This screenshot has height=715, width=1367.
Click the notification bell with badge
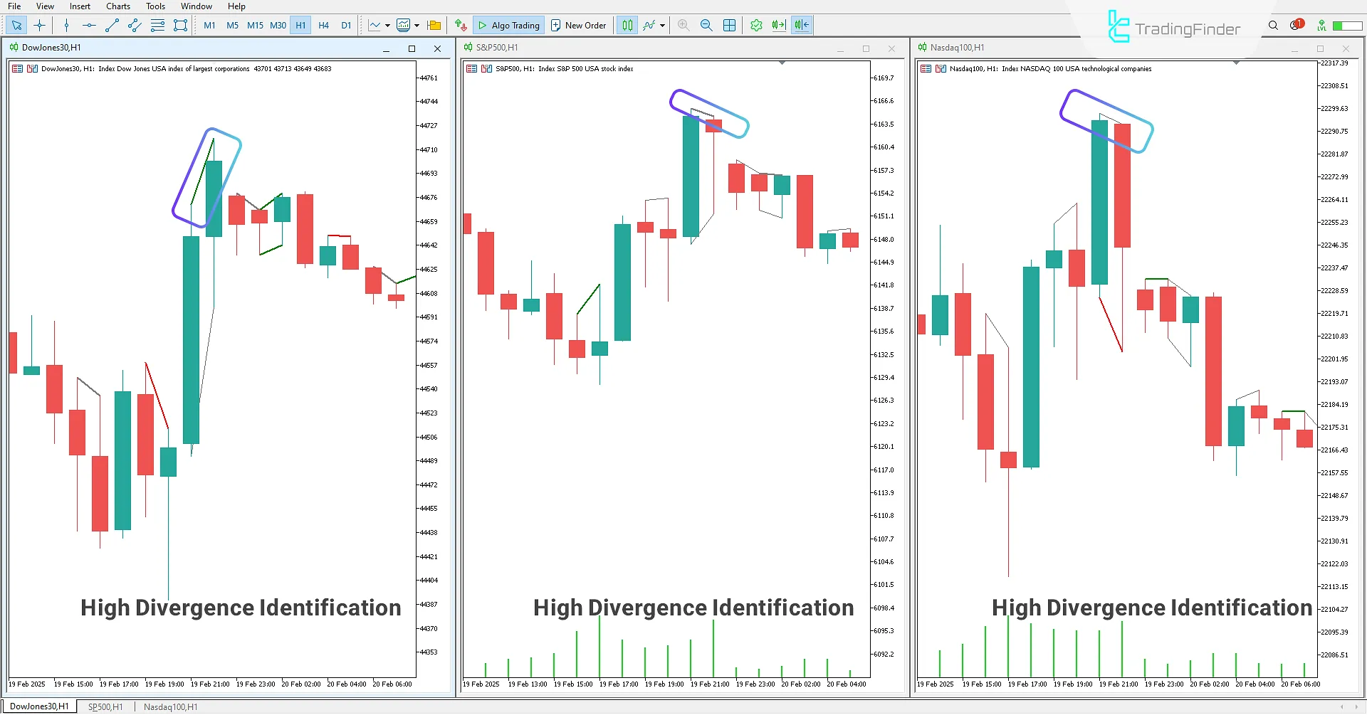point(1296,23)
